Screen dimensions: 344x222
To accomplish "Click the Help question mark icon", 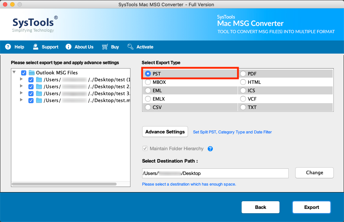I will coord(8,47).
